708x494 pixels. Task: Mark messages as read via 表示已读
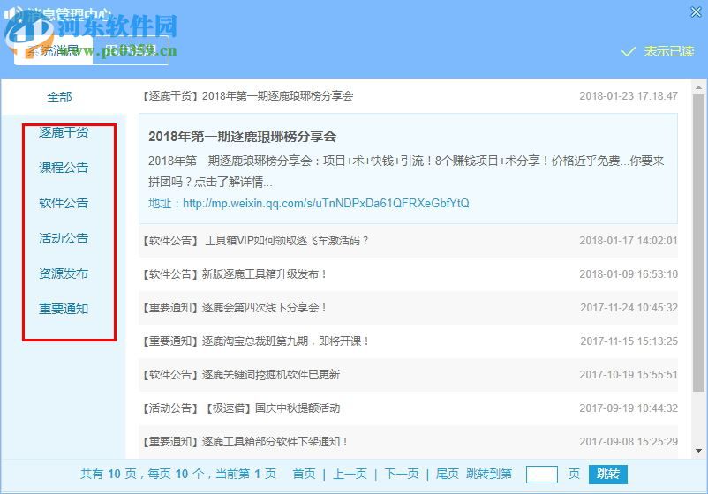click(x=669, y=51)
